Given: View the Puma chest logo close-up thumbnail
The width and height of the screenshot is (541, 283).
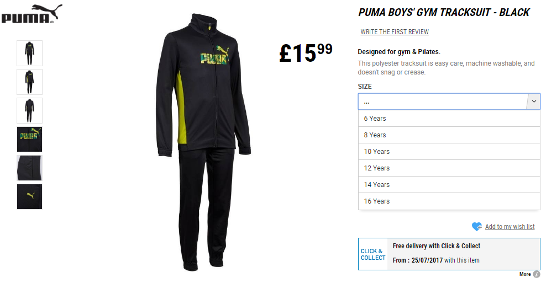Looking at the screenshot, I should coord(30,139).
